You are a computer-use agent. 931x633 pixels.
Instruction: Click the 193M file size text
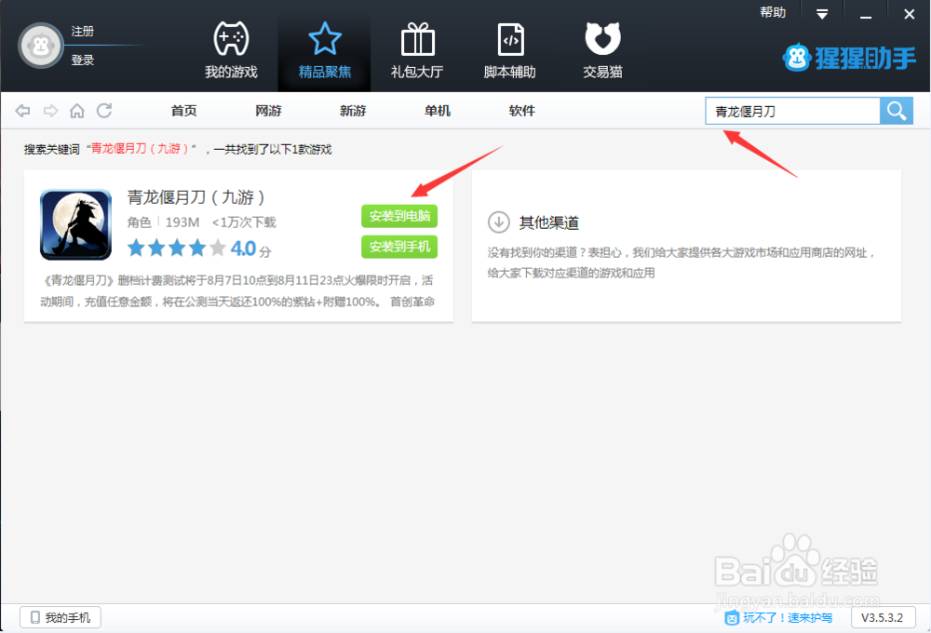pyautogui.click(x=182, y=222)
